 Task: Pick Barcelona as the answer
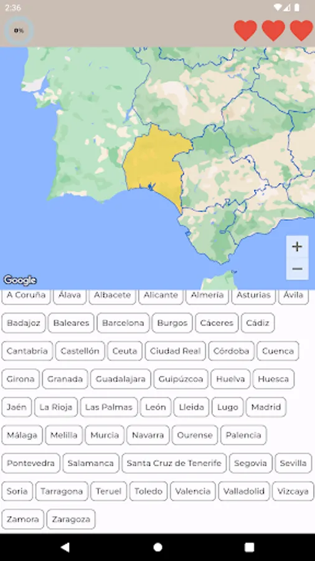point(123,323)
